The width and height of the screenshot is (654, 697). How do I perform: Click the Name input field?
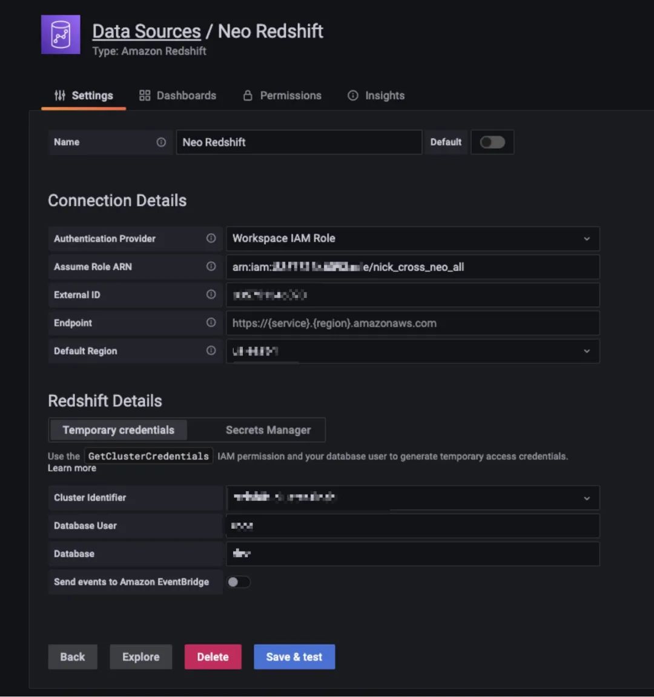point(299,142)
